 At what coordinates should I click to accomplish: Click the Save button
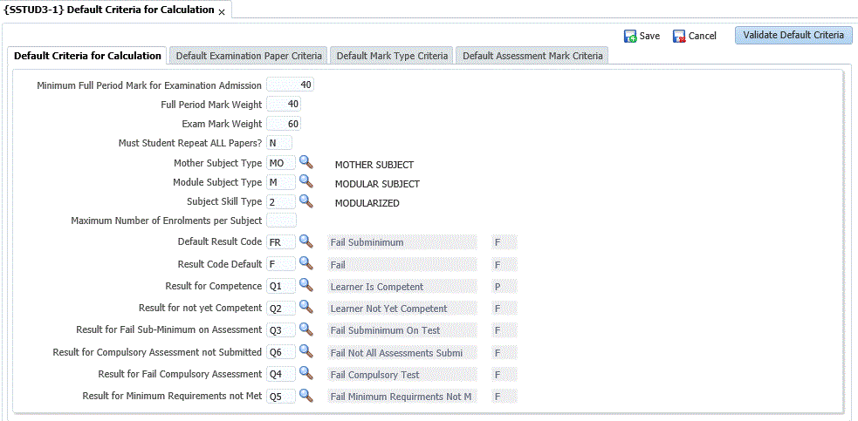point(642,36)
